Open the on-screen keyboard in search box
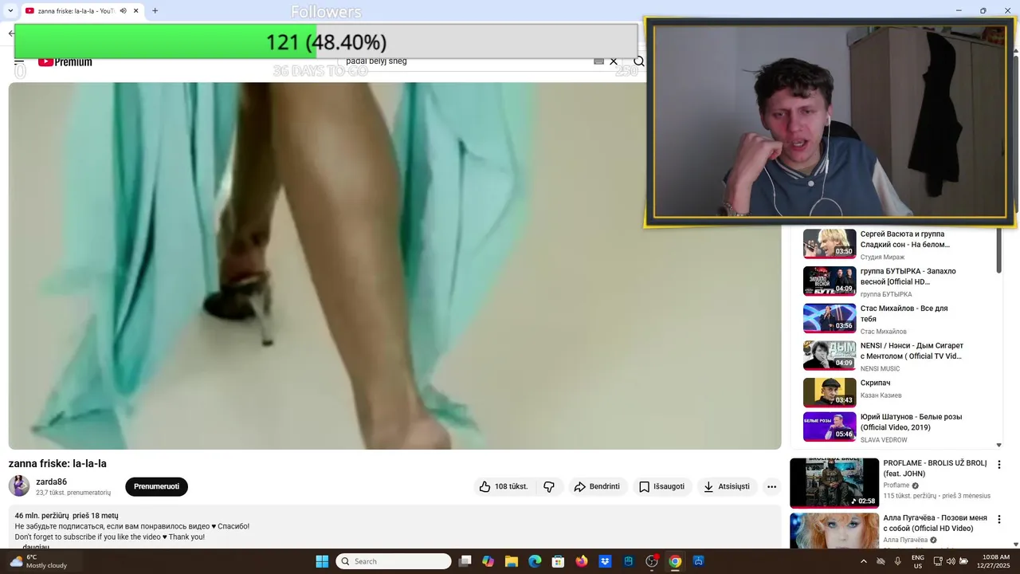Screen dimensions: 1020x574 click(x=598, y=61)
